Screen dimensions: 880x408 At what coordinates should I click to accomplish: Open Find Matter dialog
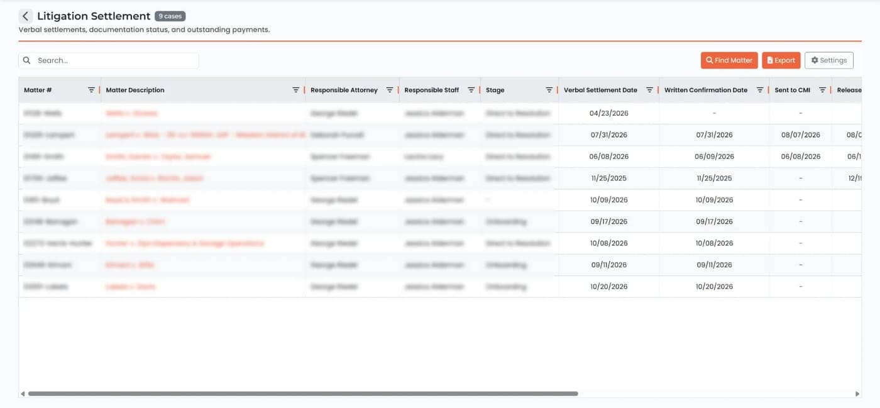729,60
